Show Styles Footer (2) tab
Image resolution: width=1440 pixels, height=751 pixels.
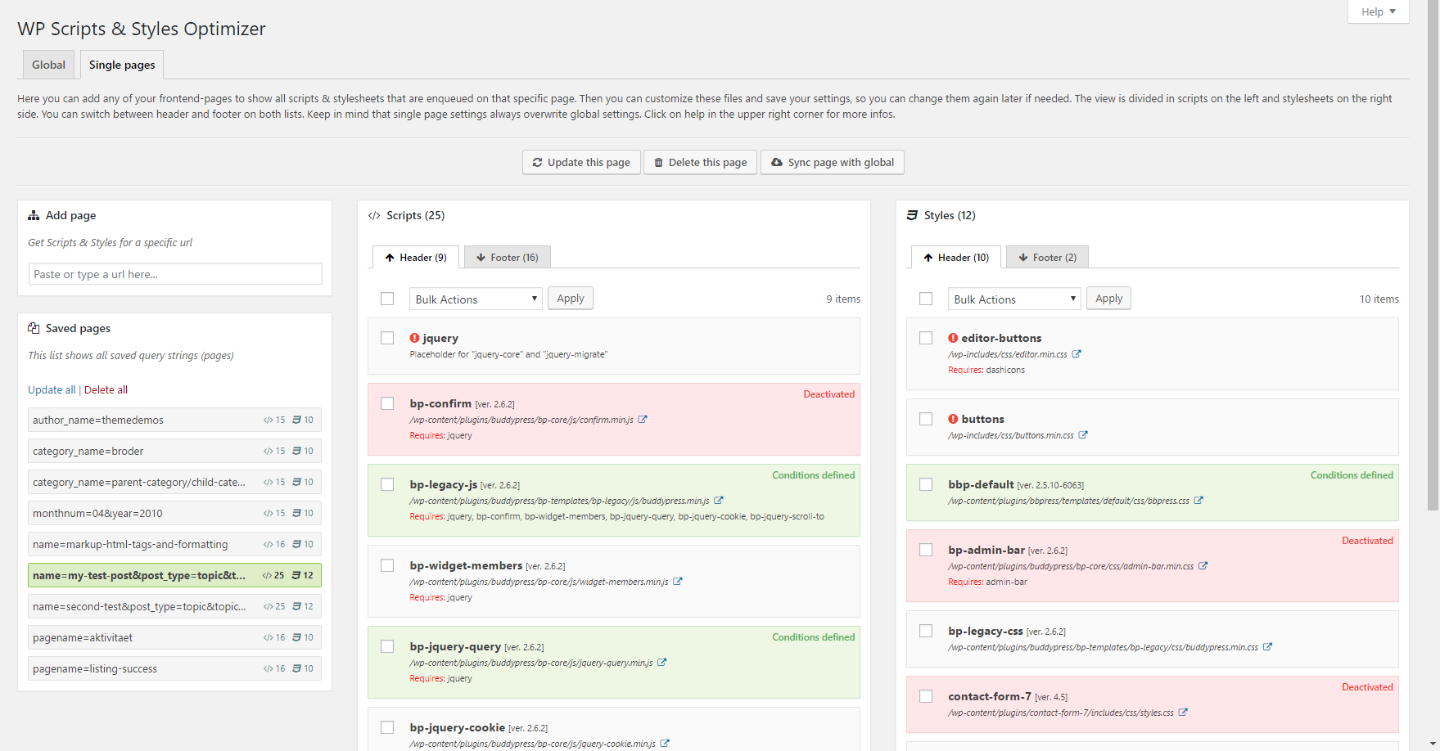point(1047,257)
